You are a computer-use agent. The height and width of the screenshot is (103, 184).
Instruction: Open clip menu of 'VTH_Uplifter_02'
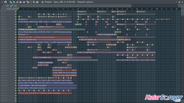[53, 68]
